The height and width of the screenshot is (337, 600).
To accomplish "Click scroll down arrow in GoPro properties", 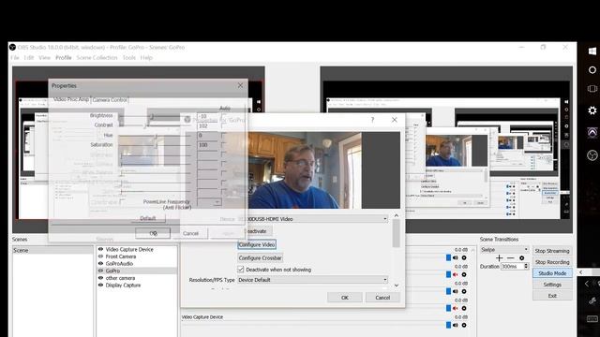I will 396,285.
